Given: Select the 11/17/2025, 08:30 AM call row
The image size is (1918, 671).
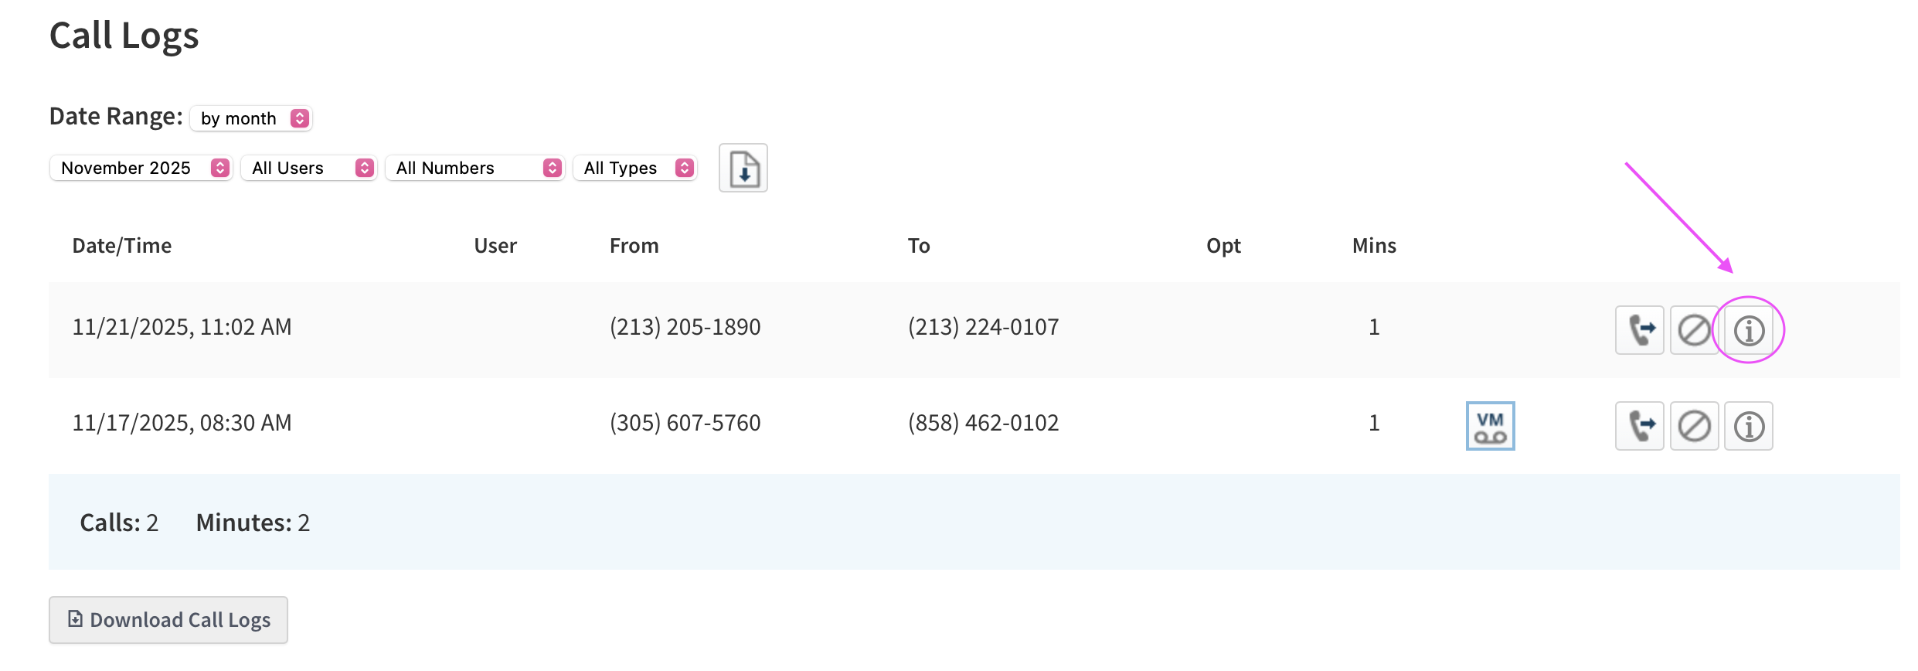Looking at the screenshot, I should click(x=182, y=423).
